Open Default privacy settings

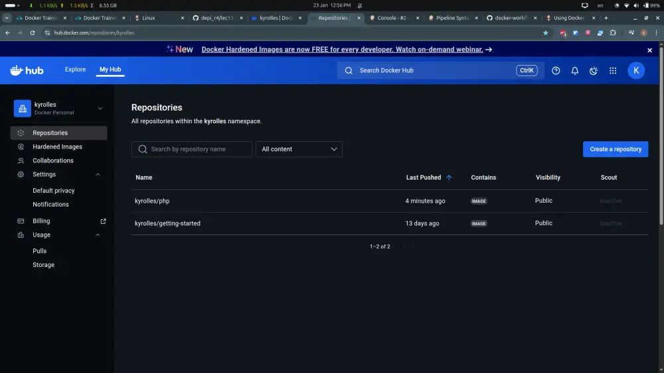[x=53, y=191]
